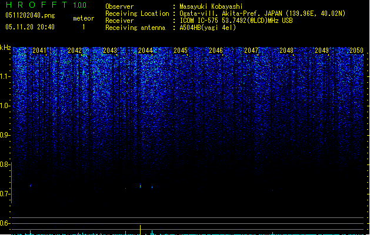Viewport: 370px width, 235px height.
Task: Click the 'meteor' count label
Action: tap(84, 18)
